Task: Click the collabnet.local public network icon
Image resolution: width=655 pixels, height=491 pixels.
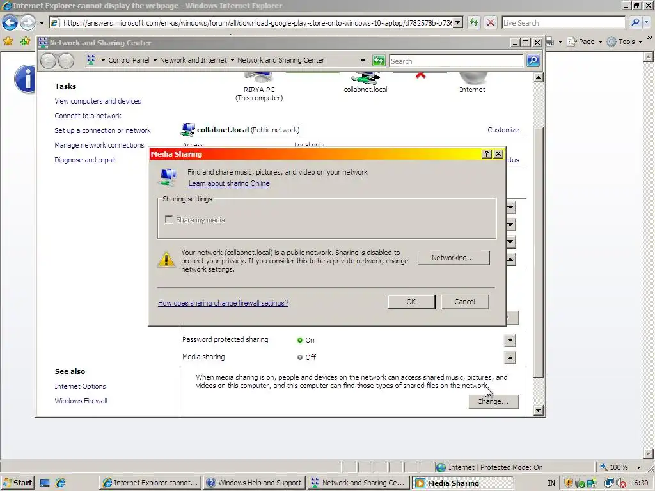Action: [x=187, y=130]
